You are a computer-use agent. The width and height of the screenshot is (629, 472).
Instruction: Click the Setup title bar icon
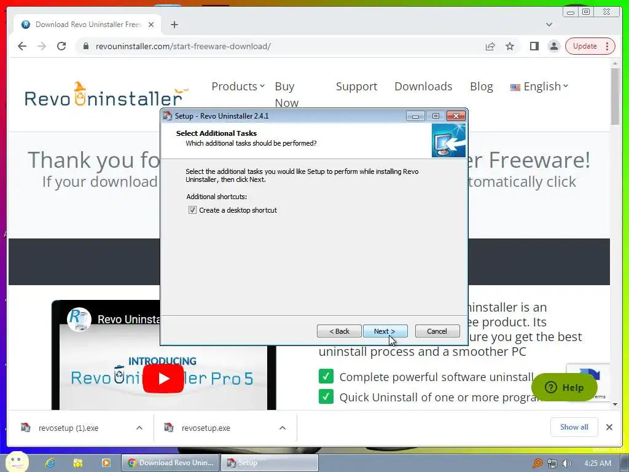click(168, 116)
